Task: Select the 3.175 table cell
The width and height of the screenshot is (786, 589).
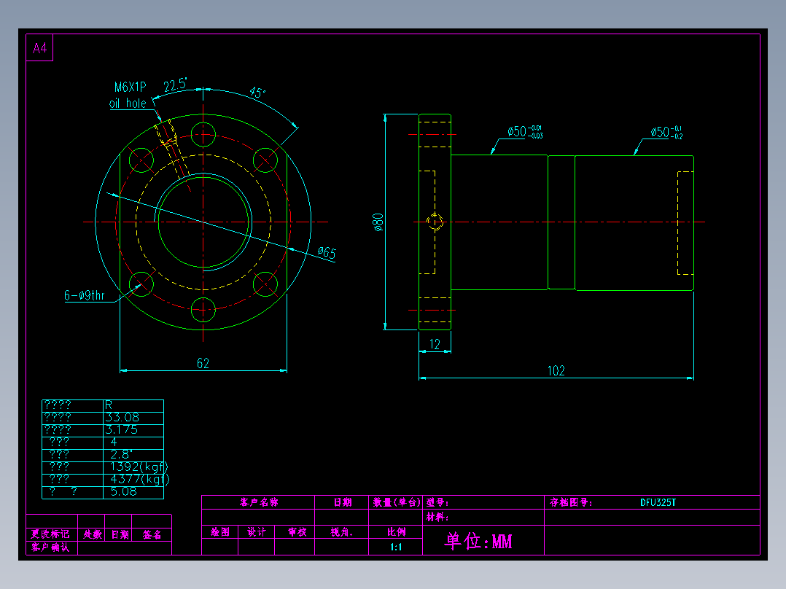Action: (x=121, y=429)
